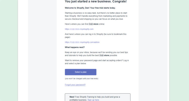Click the "Forgot your password?" link
189x101 pixels.
coord(75,85)
